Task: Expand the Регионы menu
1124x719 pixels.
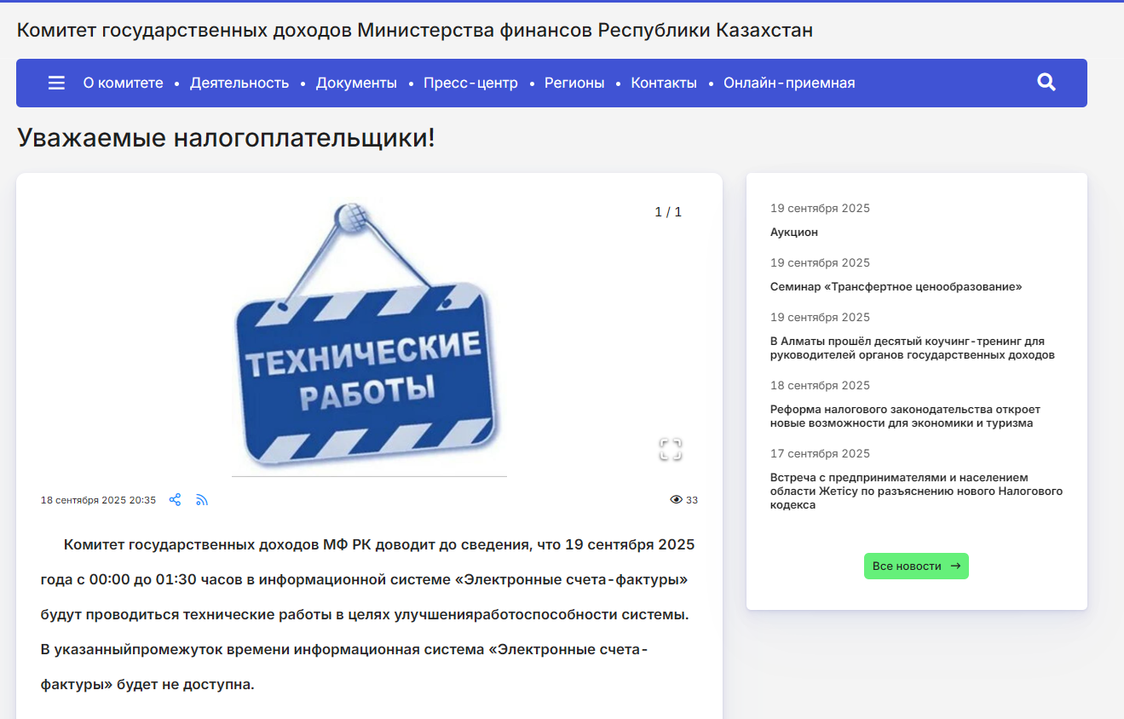Action: pyautogui.click(x=574, y=83)
